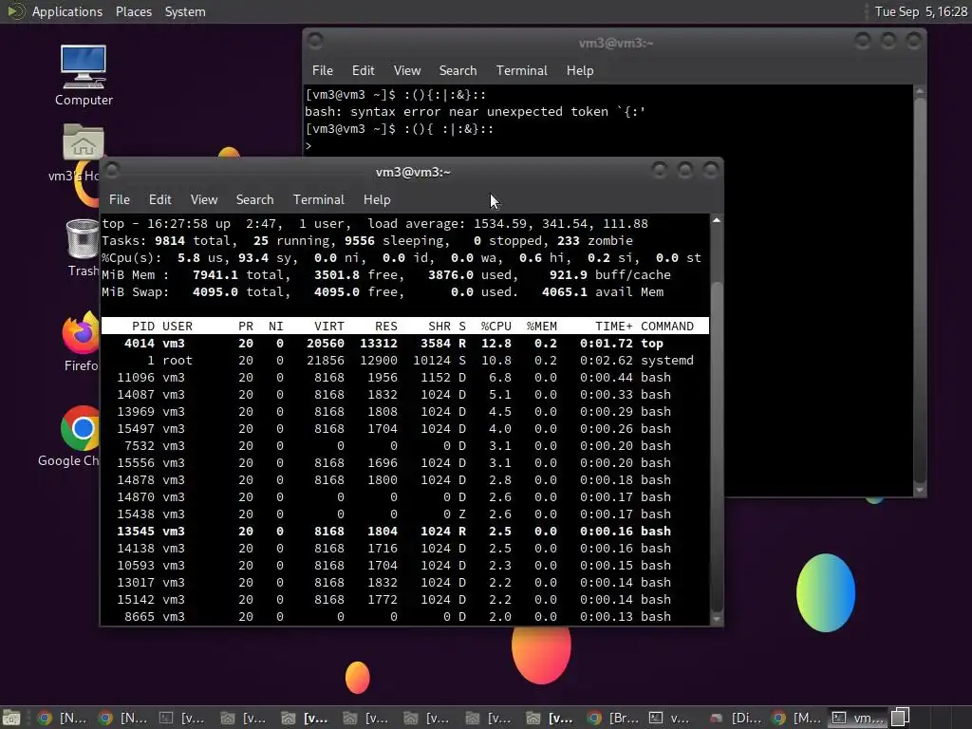Select the bash row with PID 7532

[404, 446]
